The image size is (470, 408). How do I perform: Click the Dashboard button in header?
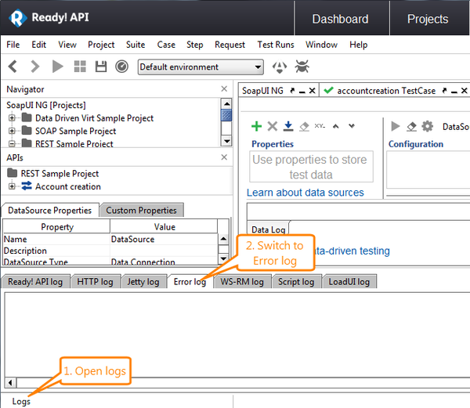coord(340,19)
